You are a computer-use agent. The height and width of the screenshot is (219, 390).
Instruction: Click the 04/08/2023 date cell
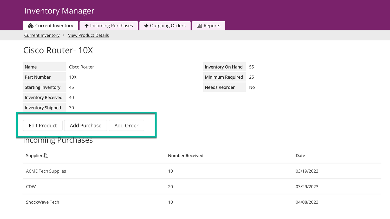point(307,202)
